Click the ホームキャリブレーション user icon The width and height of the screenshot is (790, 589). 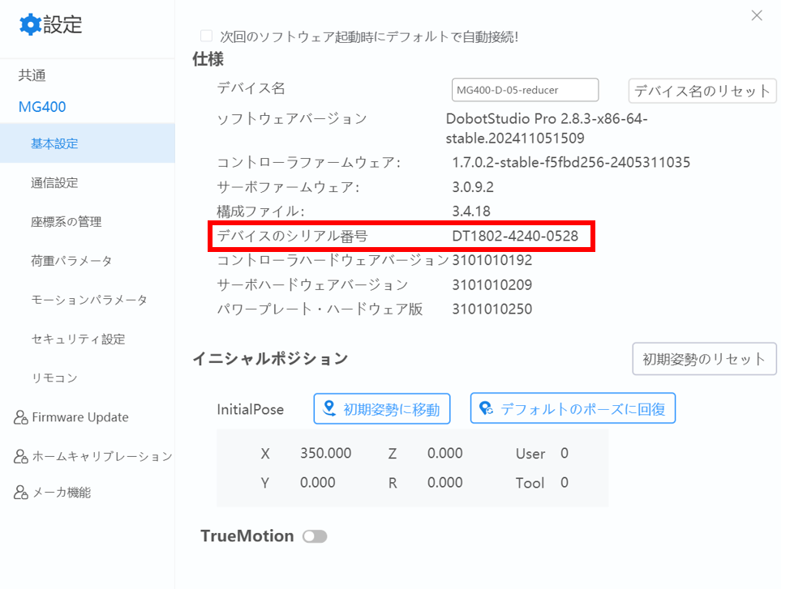(x=21, y=456)
